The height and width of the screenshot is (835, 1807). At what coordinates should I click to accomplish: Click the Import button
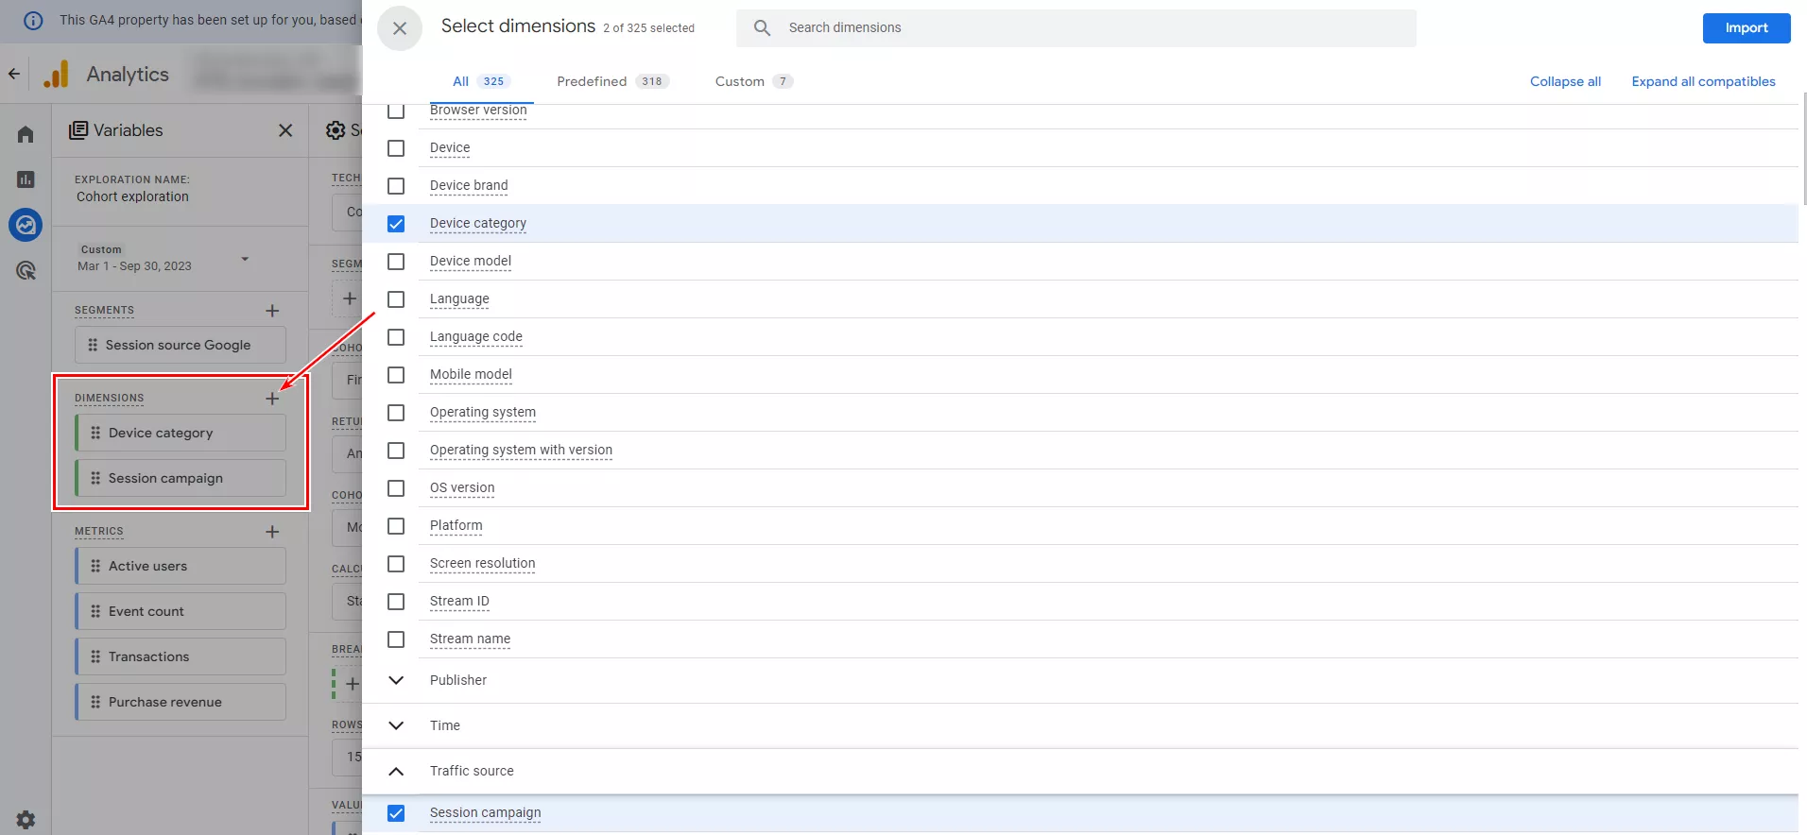(x=1747, y=28)
